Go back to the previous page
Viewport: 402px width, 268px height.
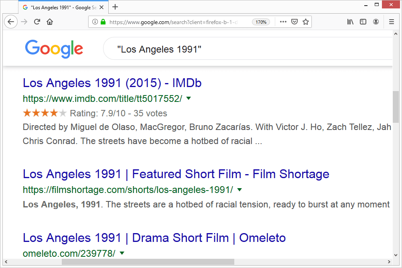[11, 22]
